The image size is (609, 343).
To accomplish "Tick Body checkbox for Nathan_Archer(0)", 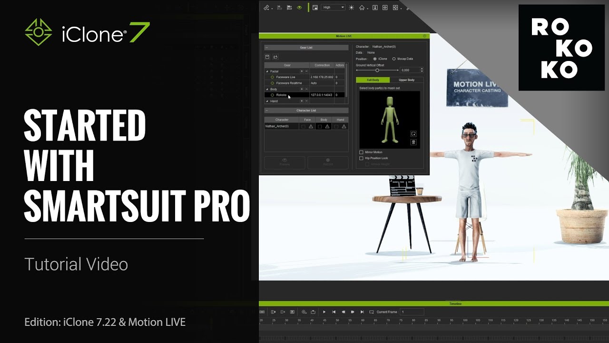I will tap(320, 126).
